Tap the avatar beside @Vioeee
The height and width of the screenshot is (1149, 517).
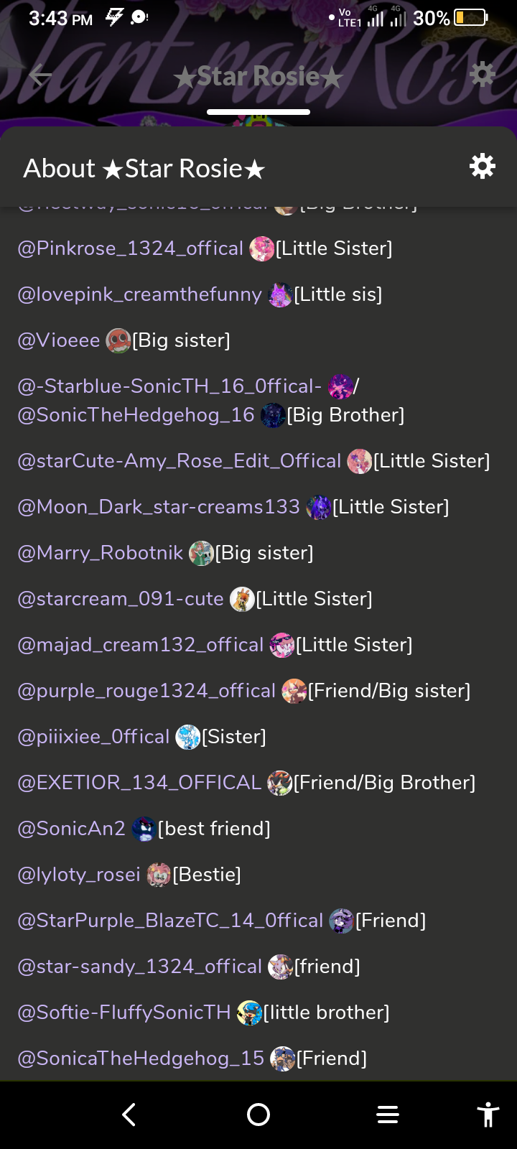tap(118, 340)
